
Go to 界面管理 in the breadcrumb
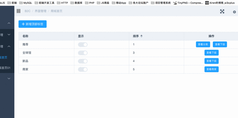point(40,11)
